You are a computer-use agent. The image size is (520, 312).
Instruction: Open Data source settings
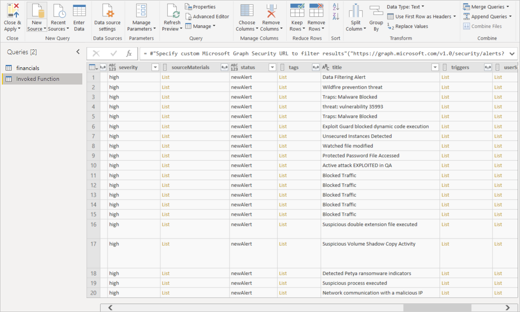[x=107, y=11]
